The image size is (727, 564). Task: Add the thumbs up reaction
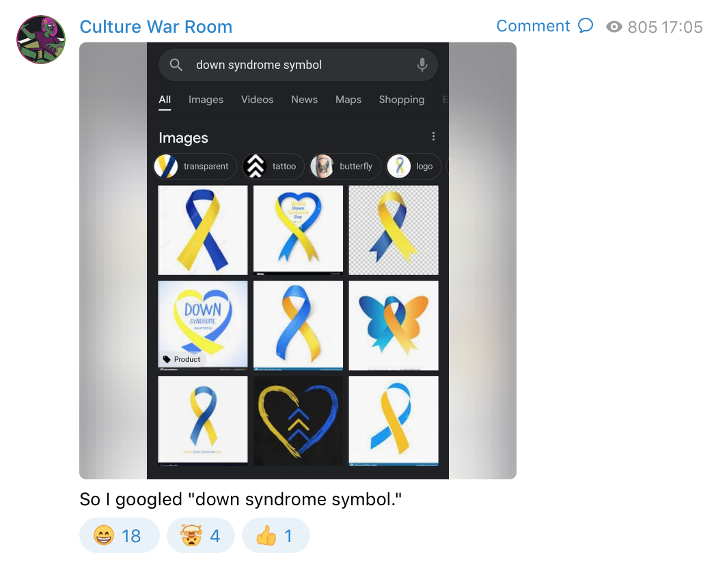(276, 535)
